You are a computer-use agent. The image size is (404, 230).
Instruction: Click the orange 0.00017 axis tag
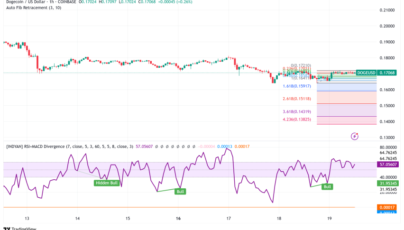(388, 207)
